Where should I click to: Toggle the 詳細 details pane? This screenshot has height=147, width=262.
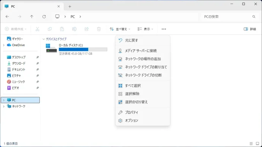tap(250, 29)
